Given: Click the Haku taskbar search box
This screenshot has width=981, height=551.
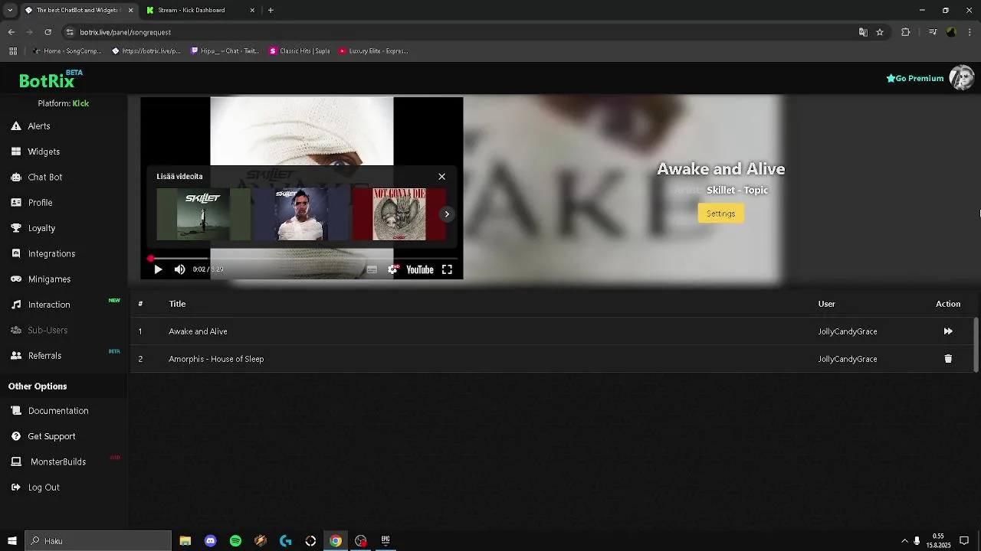Looking at the screenshot, I should pyautogui.click(x=98, y=541).
